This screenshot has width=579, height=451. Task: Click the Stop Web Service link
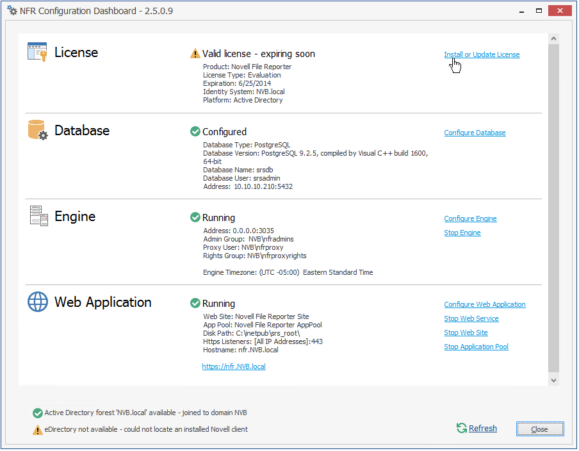point(471,318)
